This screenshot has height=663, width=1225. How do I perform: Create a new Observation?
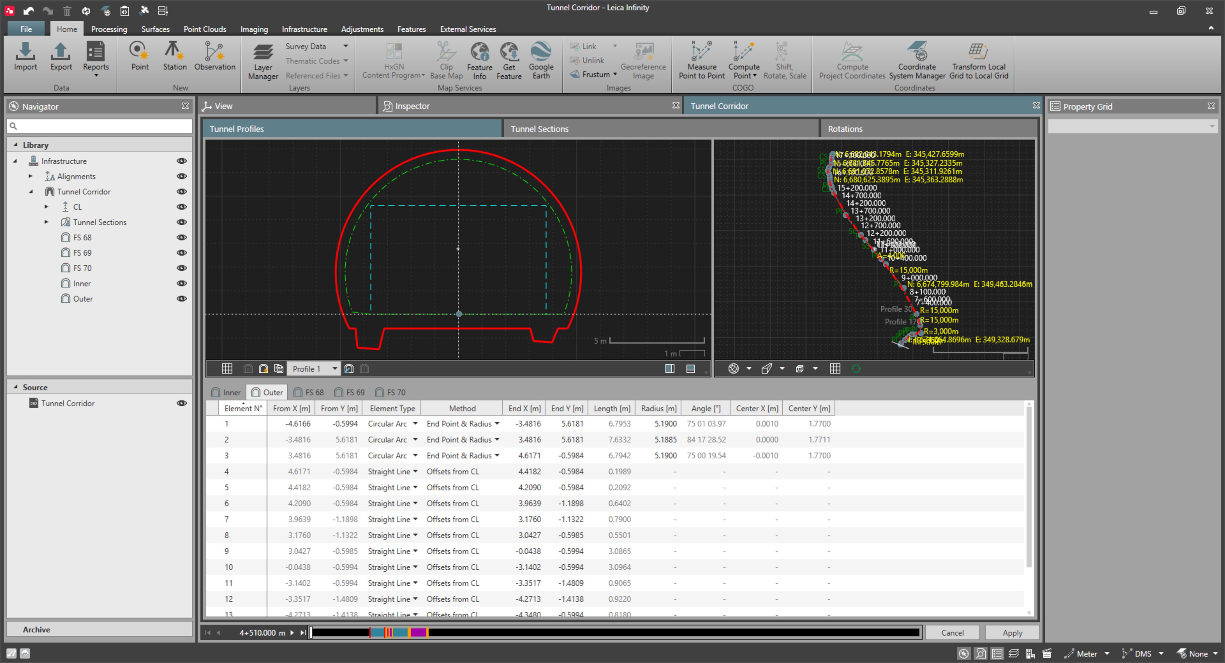click(x=215, y=56)
